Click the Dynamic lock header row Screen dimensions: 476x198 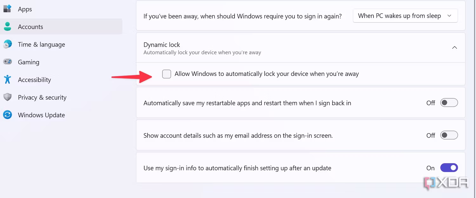pos(301,48)
